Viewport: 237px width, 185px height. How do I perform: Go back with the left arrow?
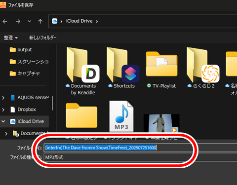pyautogui.click(x=5, y=21)
